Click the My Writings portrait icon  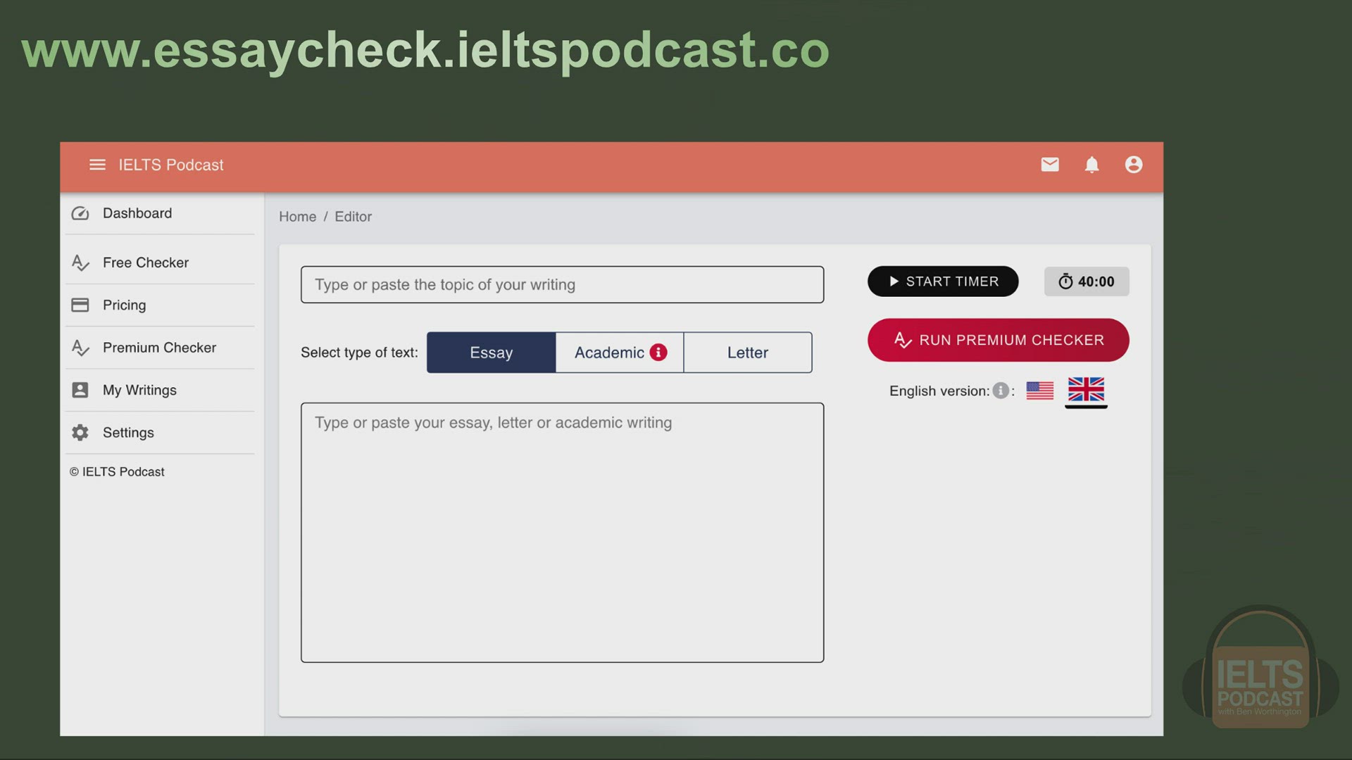pyautogui.click(x=80, y=390)
